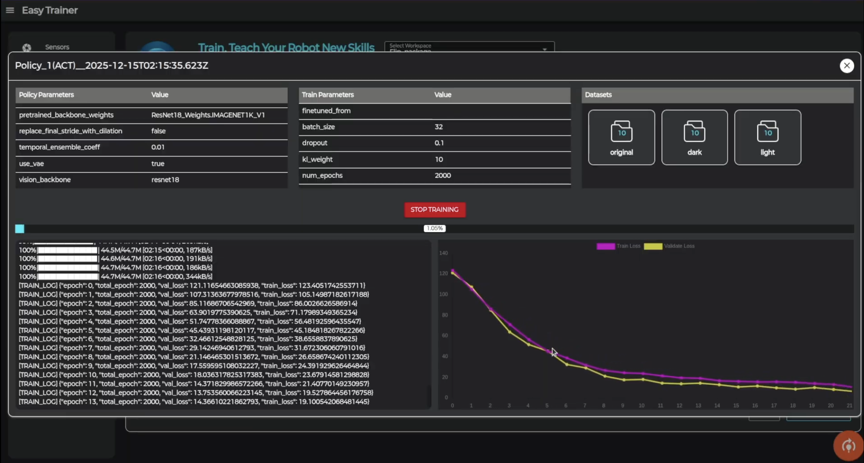
Task: Click the Sensors sidebar icon
Action: pyautogui.click(x=27, y=47)
